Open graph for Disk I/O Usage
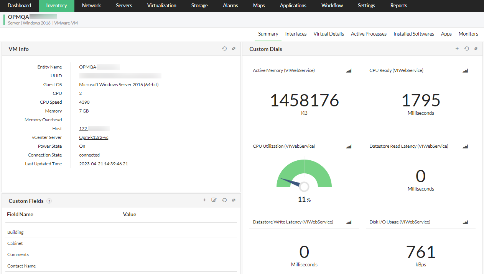Screen dimensions: 484x274 pyautogui.click(x=465, y=222)
